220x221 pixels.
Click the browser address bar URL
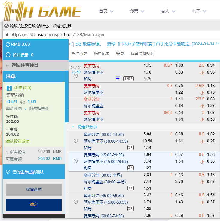57,35
